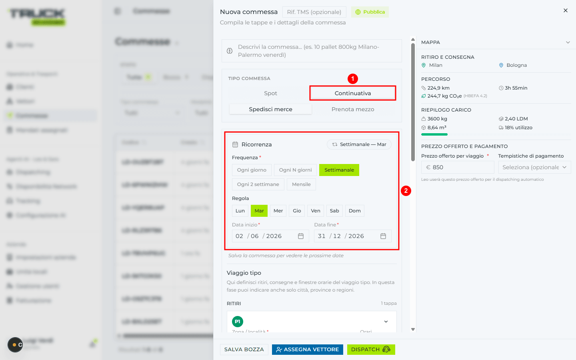
Task: Click the repeat icon in Settimanale — Mar chip
Action: (x=335, y=144)
